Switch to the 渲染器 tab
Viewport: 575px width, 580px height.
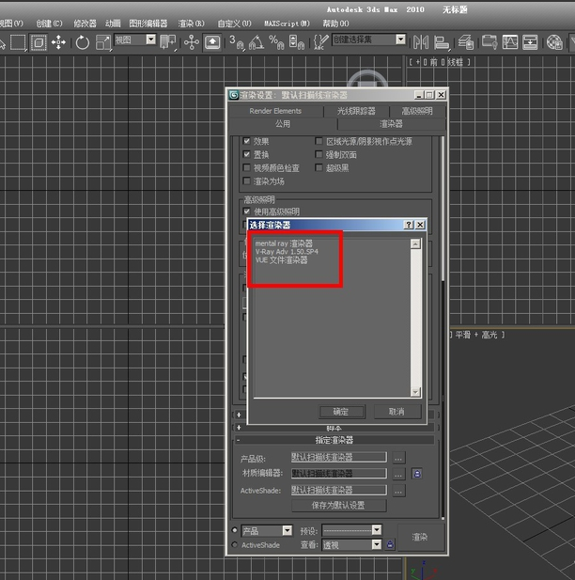[391, 124]
